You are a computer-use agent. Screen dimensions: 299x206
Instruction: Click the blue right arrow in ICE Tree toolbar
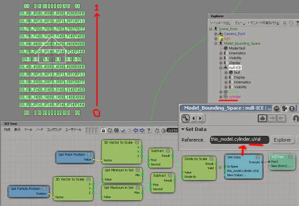pos(142,131)
